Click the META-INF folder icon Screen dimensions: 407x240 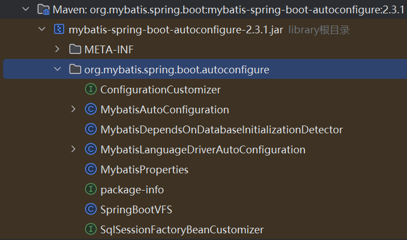[75, 49]
